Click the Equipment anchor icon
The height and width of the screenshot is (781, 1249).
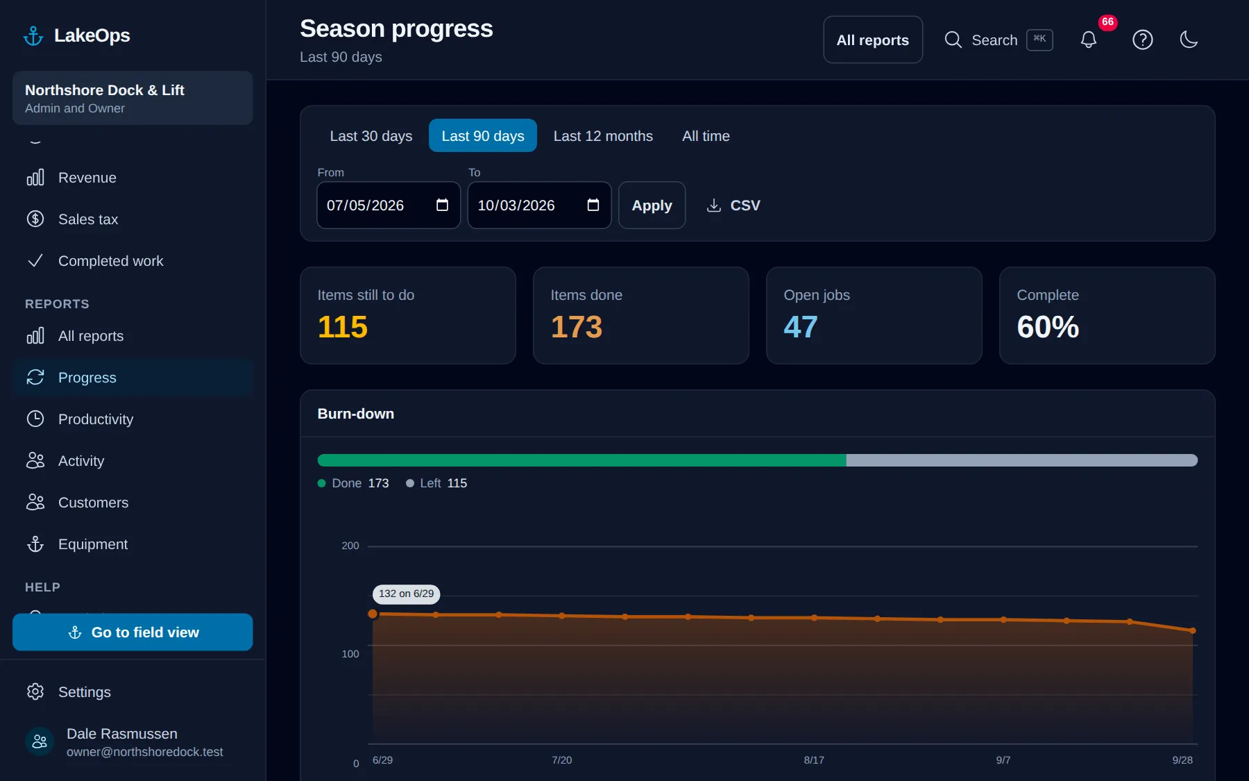point(35,544)
